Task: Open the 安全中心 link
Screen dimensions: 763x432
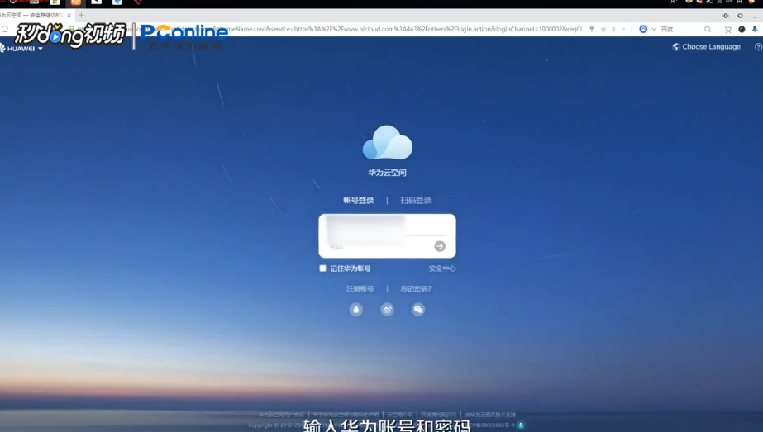Action: click(442, 268)
